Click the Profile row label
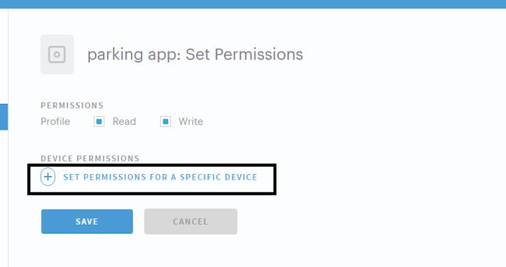Viewport: 506px width, 267px height. (55, 122)
